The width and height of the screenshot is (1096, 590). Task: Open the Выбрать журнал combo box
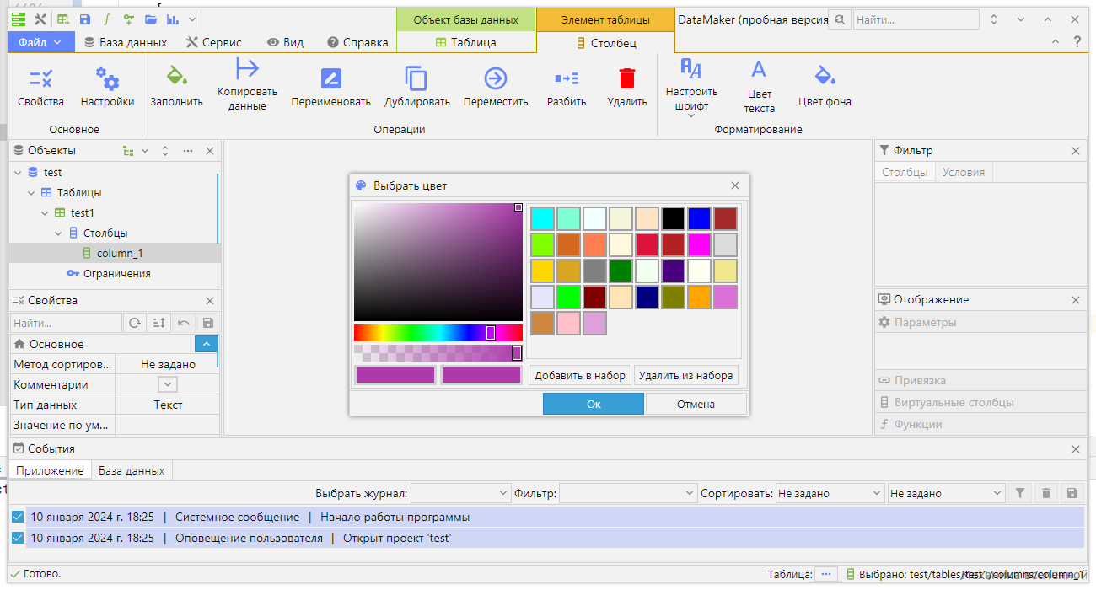pyautogui.click(x=460, y=493)
